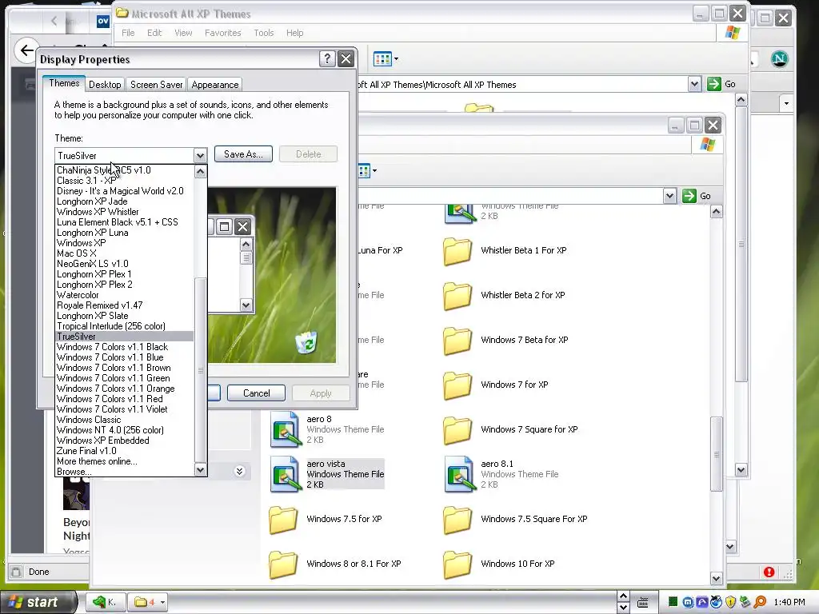Click the taskbar scroll up stepper arrow
This screenshot has width=819, height=614.
pos(623,596)
